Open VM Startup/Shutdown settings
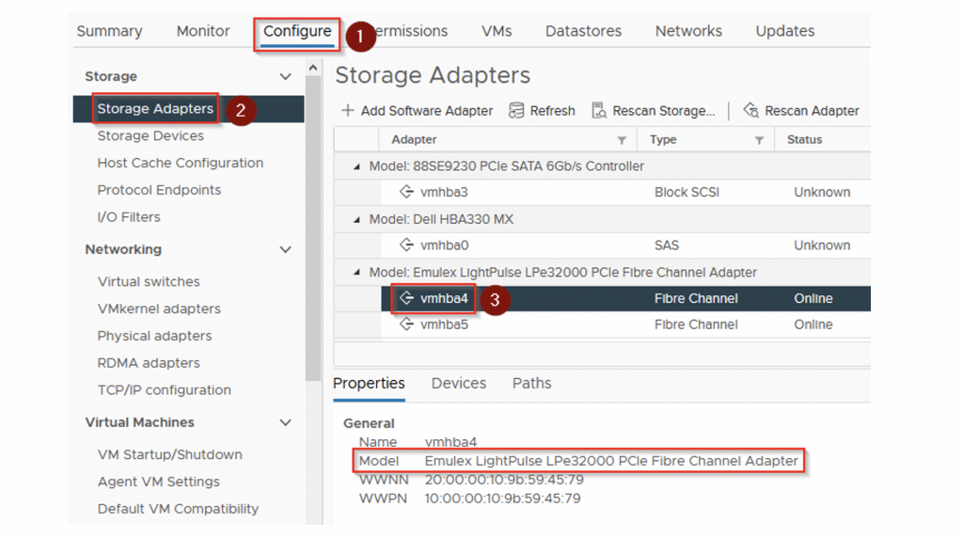This screenshot has width=963, height=538. tap(169, 454)
